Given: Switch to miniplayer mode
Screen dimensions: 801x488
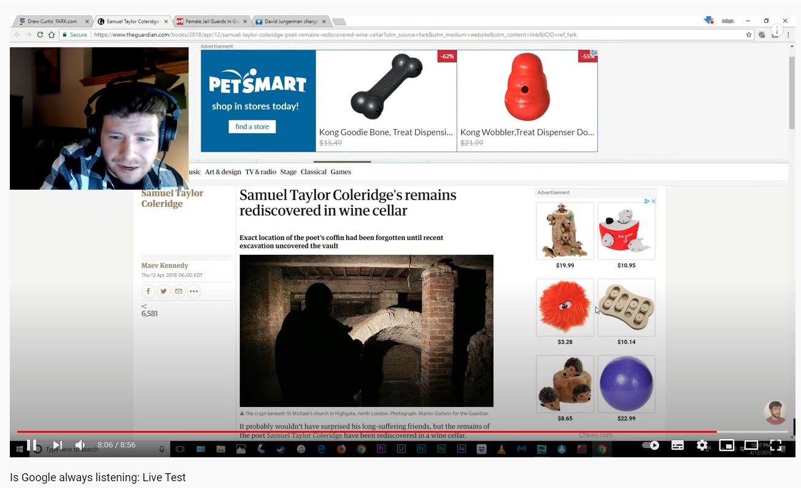Looking at the screenshot, I should pyautogui.click(x=727, y=445).
